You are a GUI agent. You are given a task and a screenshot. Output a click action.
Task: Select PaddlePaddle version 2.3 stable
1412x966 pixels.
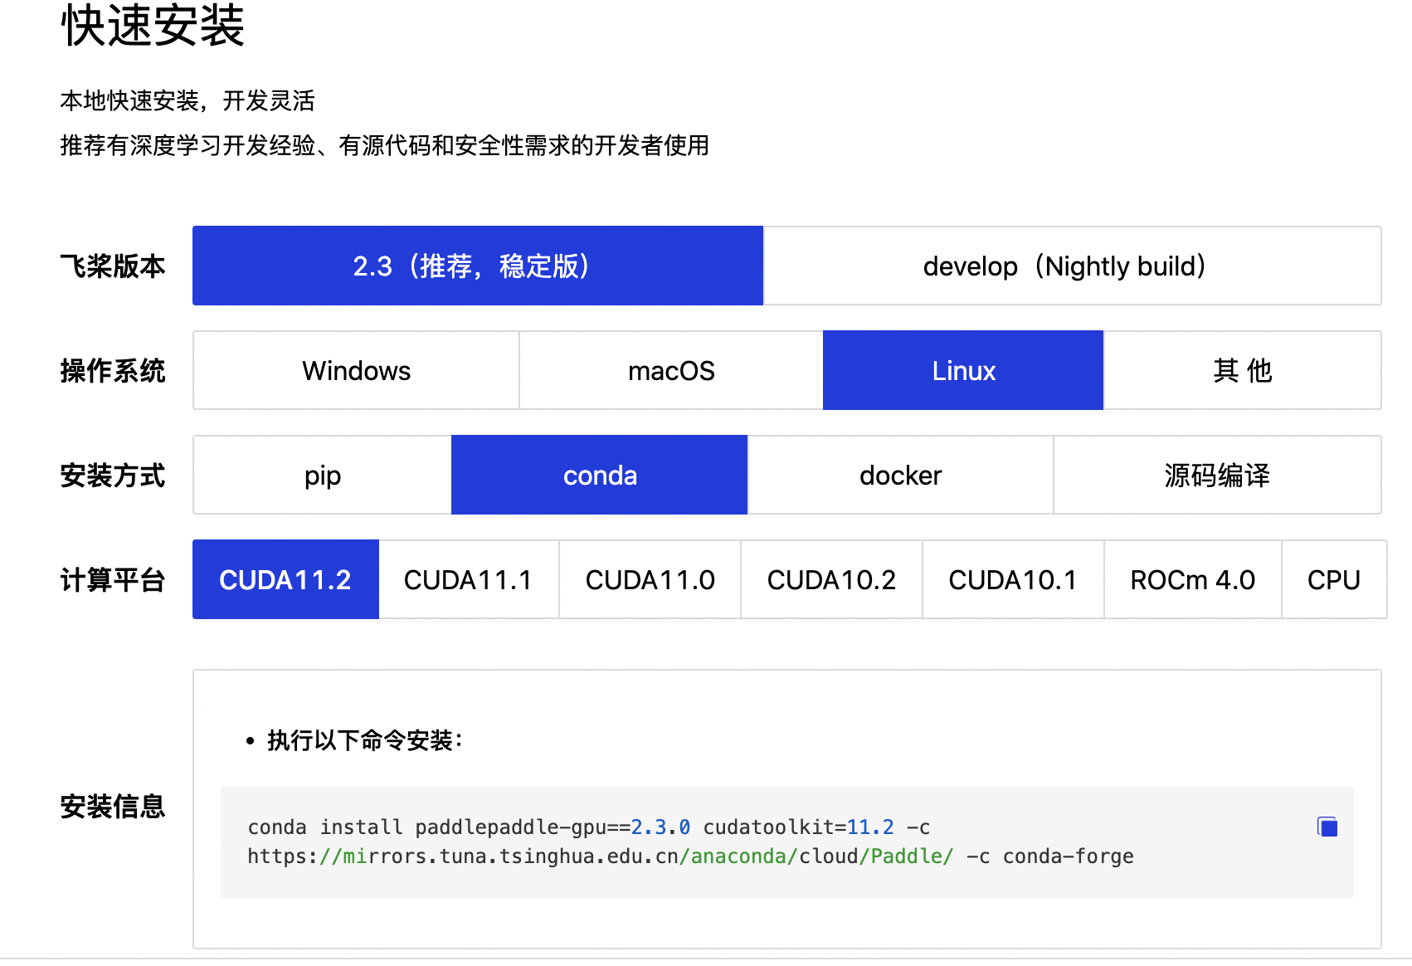(x=477, y=266)
